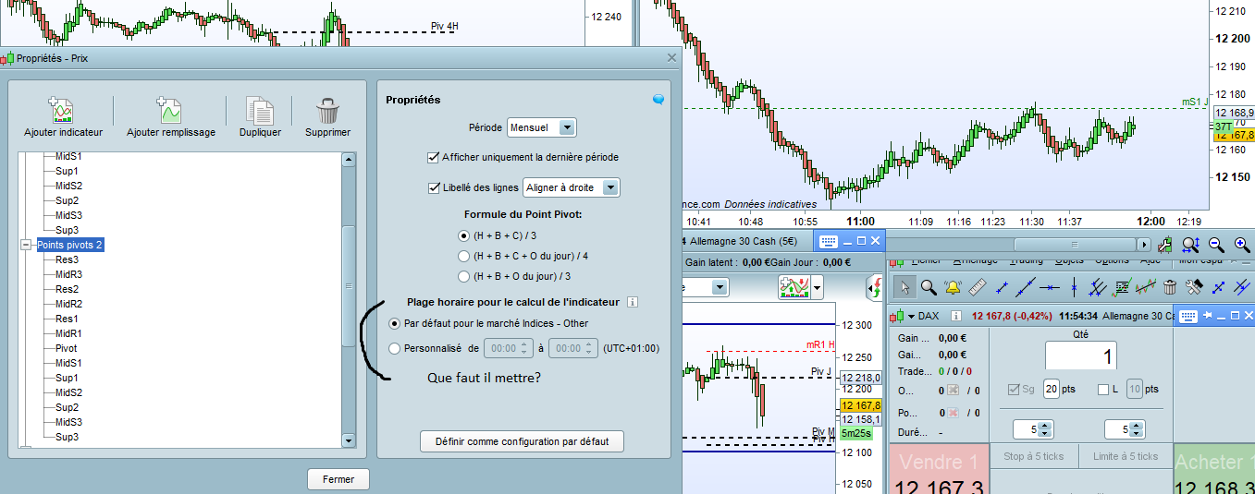Select the Points pivots 2 tree item
The width and height of the screenshot is (1255, 494).
click(x=69, y=245)
